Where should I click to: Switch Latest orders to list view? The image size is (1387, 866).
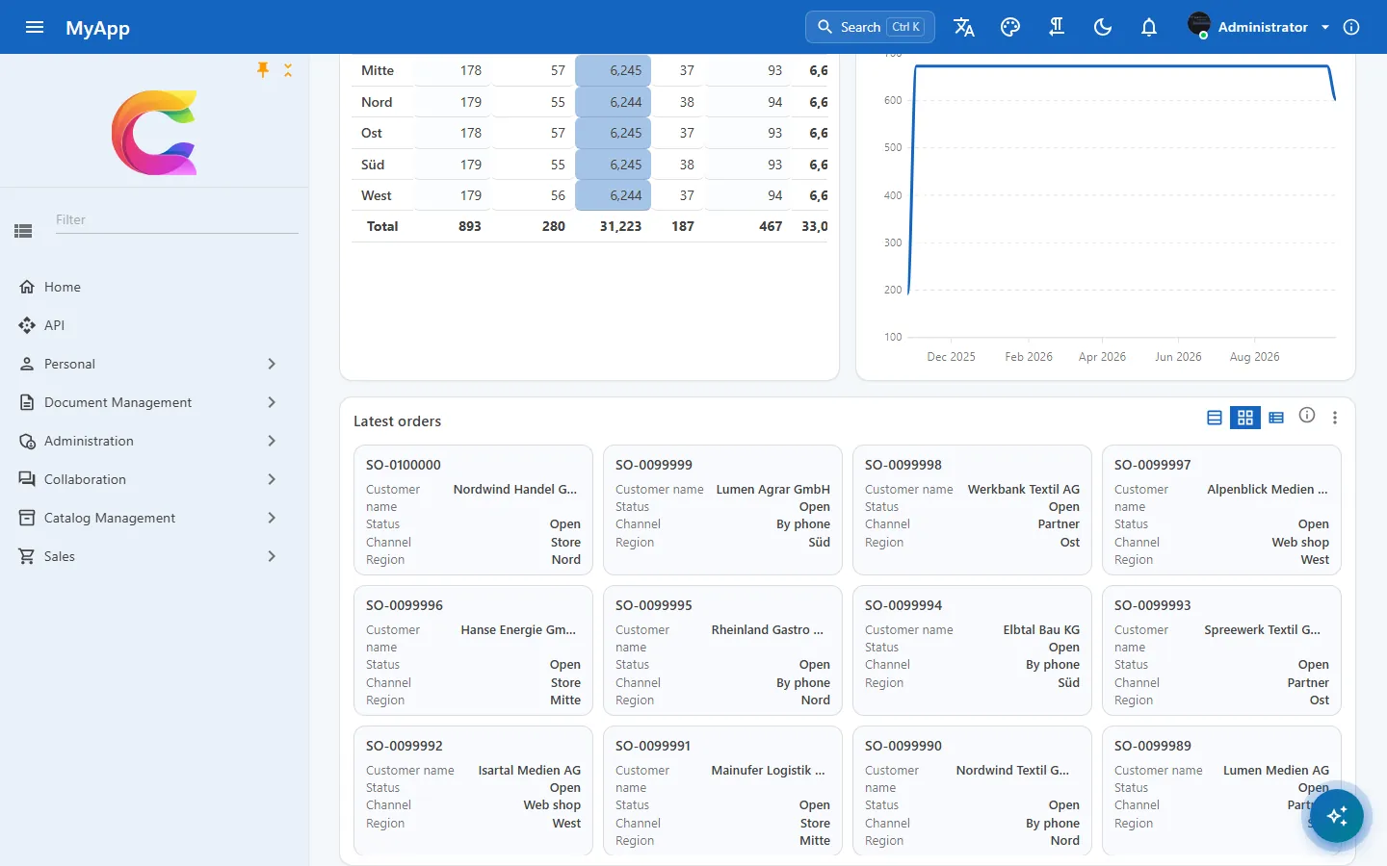[x=1215, y=418]
